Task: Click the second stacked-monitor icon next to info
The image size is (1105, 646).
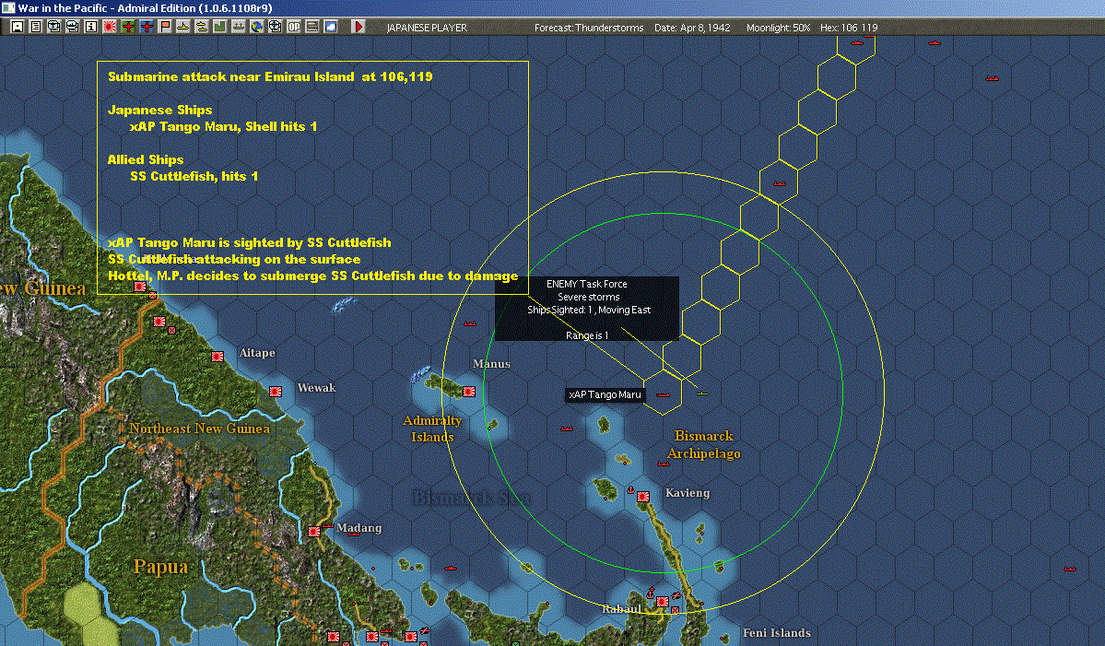Action: (x=73, y=27)
